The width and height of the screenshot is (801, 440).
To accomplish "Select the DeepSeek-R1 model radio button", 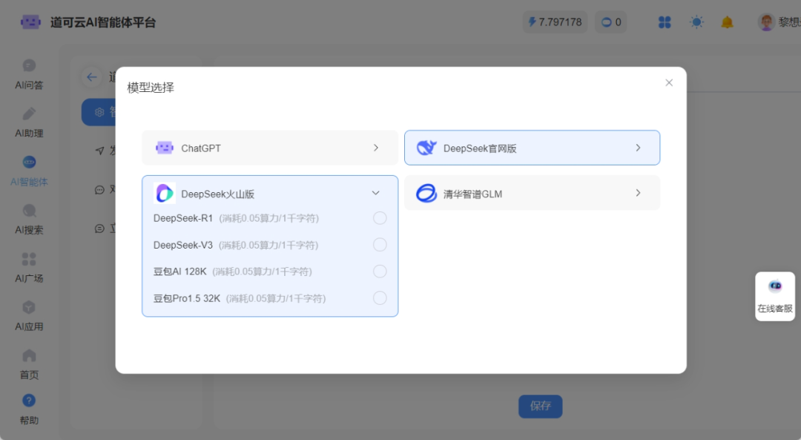I will 380,218.
